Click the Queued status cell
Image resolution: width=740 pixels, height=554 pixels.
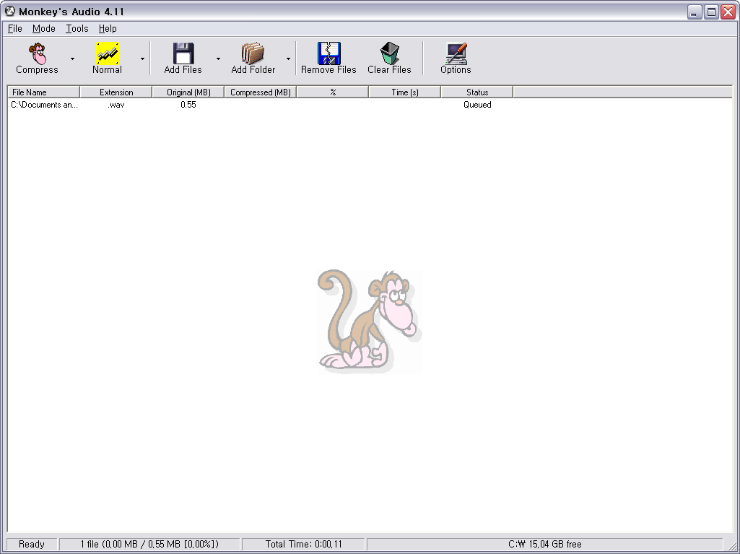coord(477,105)
